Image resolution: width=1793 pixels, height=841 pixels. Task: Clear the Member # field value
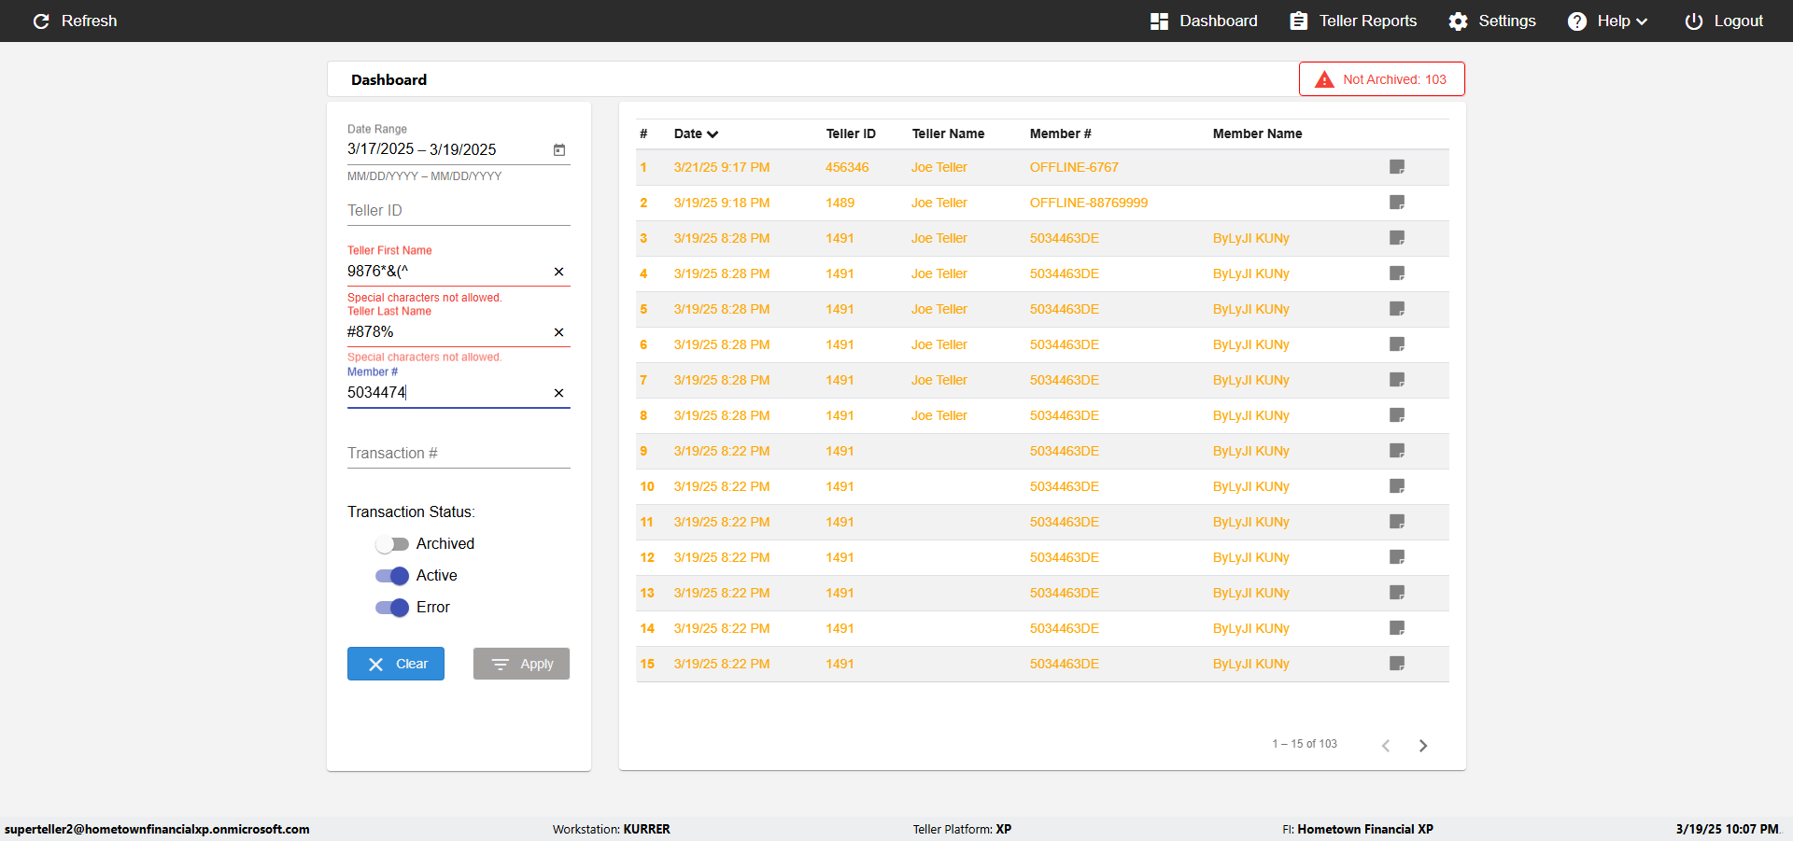558,393
